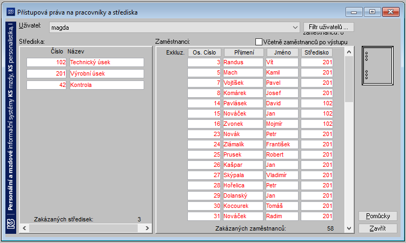Click the dotted panel icon on right

[x=377, y=65]
